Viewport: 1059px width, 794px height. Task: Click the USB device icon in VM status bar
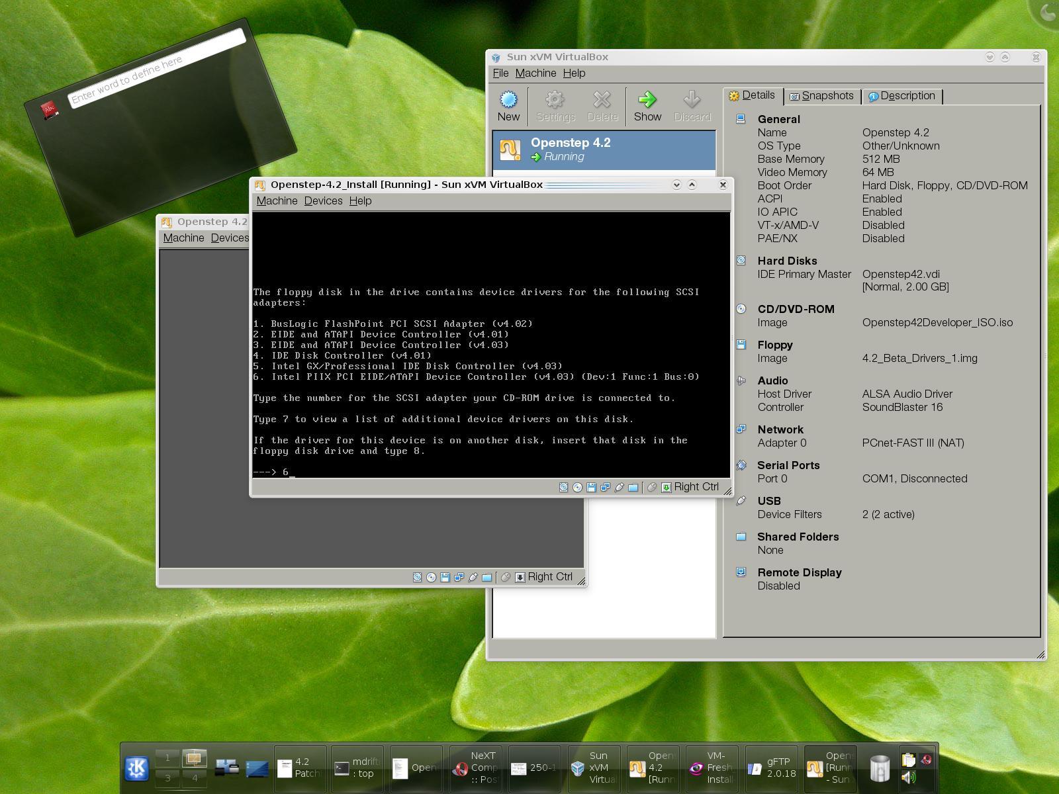[x=620, y=487]
